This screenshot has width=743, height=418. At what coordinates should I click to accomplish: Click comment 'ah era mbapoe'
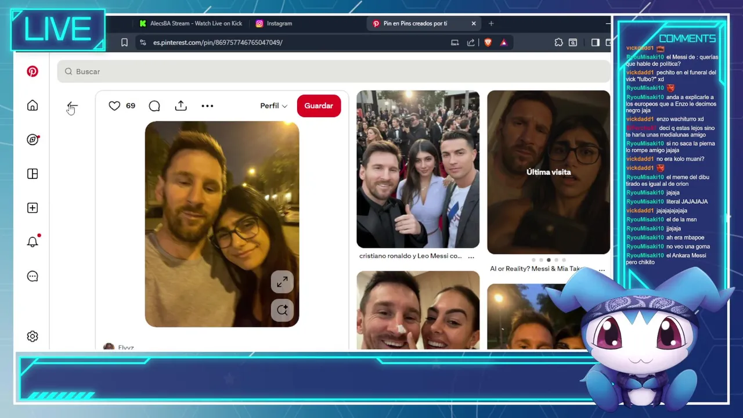[685, 237]
